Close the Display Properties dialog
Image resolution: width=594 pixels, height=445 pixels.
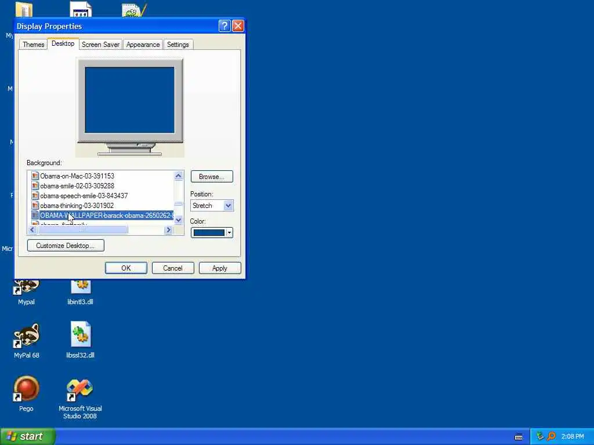point(238,25)
